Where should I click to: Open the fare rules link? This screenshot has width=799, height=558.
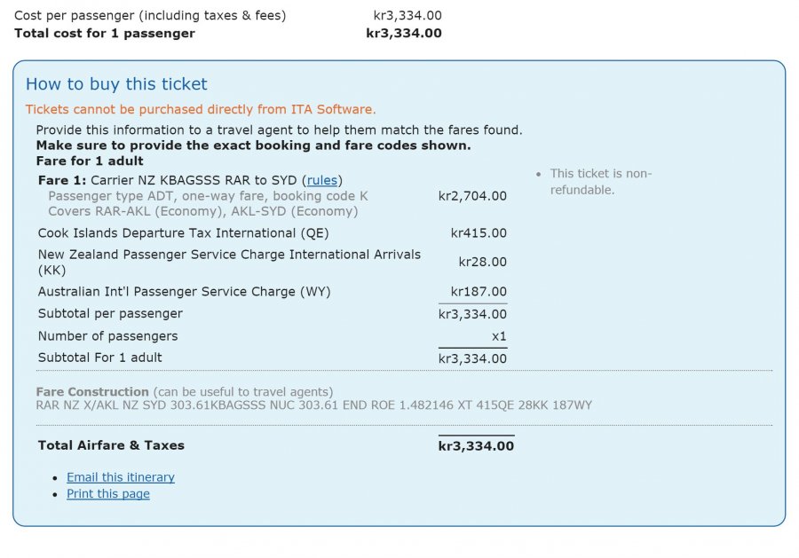324,180
